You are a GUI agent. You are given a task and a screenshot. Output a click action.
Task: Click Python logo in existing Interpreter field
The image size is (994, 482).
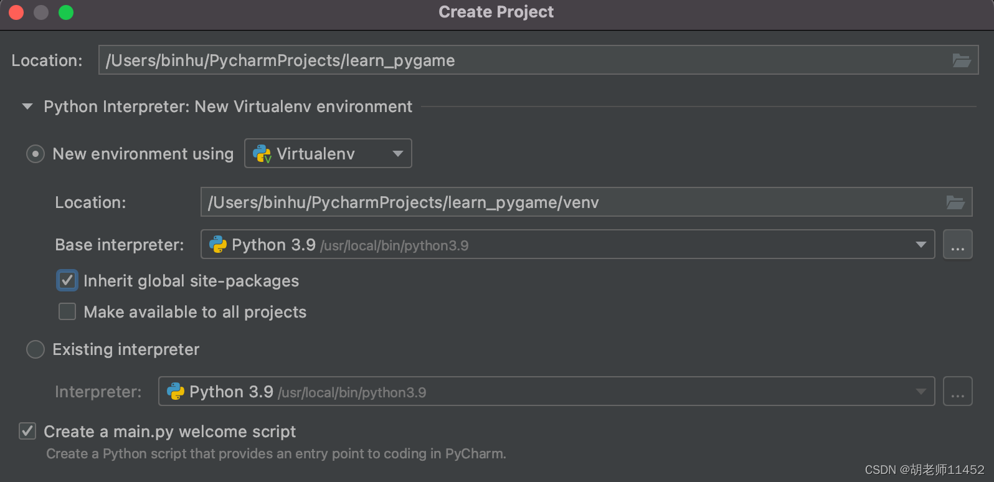coord(176,392)
